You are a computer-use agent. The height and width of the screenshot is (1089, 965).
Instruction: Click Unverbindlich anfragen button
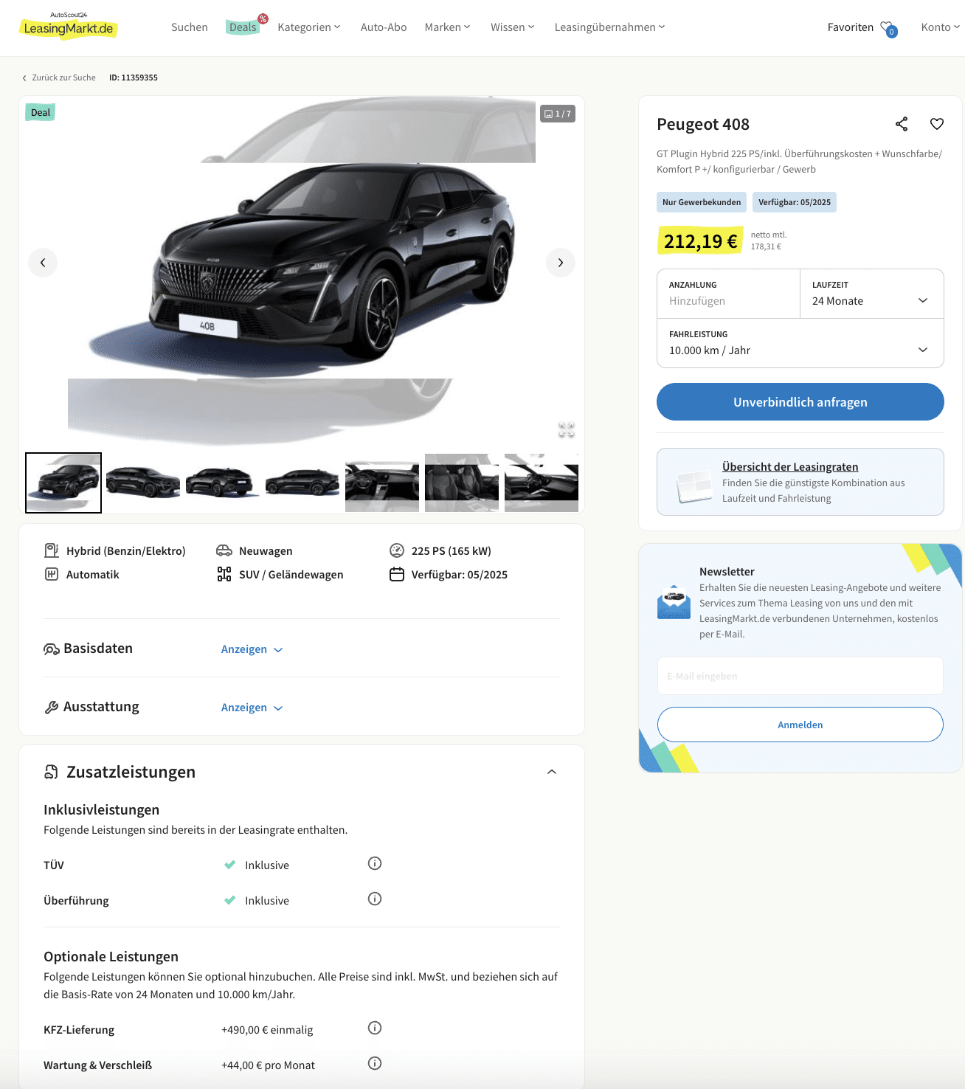click(800, 402)
